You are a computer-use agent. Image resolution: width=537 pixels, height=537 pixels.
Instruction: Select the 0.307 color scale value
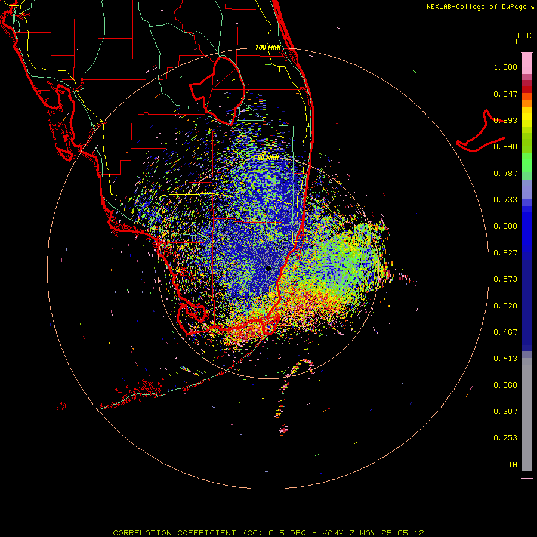click(505, 412)
